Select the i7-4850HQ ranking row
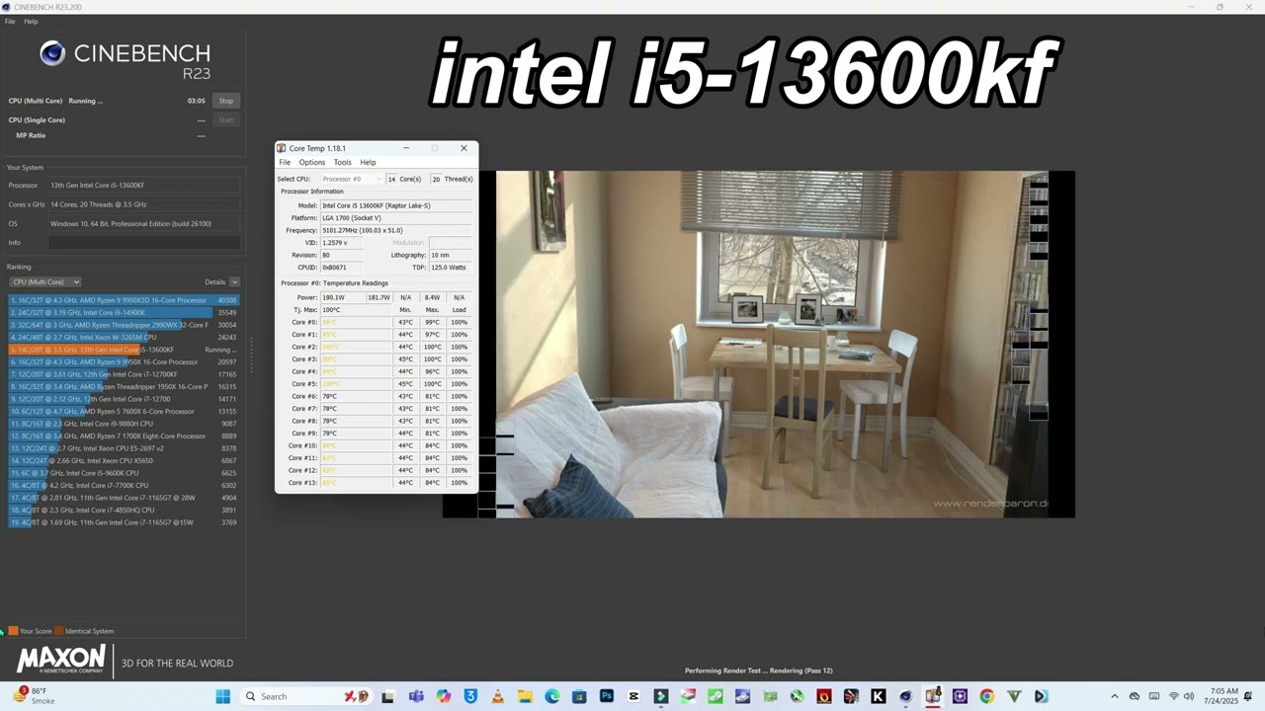This screenshot has height=711, width=1265. point(124,511)
